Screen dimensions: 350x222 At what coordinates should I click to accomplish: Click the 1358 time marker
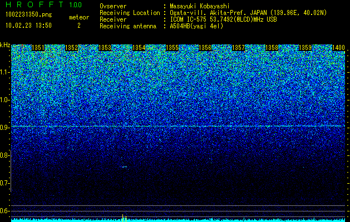point(272,48)
